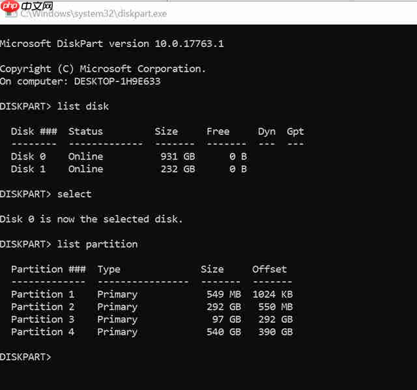Click the 540 GB size value
The height and width of the screenshot is (390, 417).
pos(223,332)
